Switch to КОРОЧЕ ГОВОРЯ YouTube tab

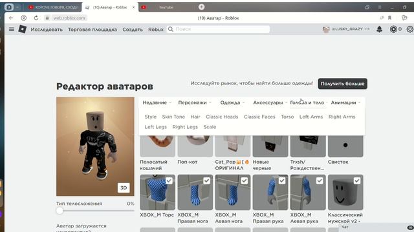point(53,7)
